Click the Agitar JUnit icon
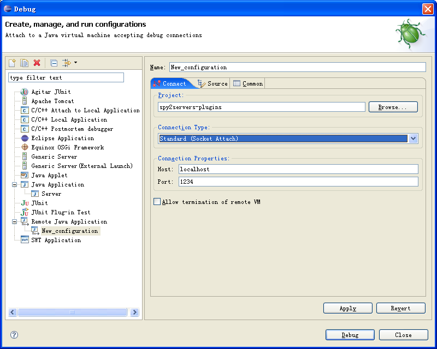The height and width of the screenshot is (349, 437). [x=25, y=92]
